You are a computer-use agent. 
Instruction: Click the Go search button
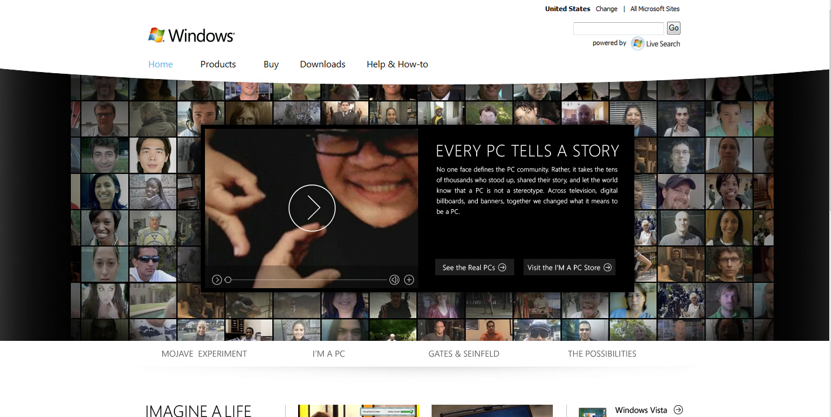pos(673,28)
